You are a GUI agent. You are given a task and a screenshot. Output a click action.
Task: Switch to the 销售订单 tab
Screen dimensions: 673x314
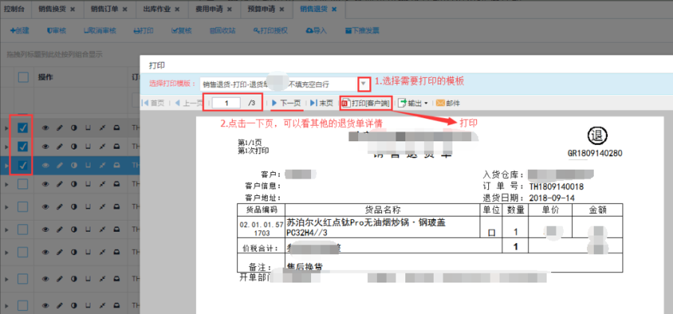point(105,8)
